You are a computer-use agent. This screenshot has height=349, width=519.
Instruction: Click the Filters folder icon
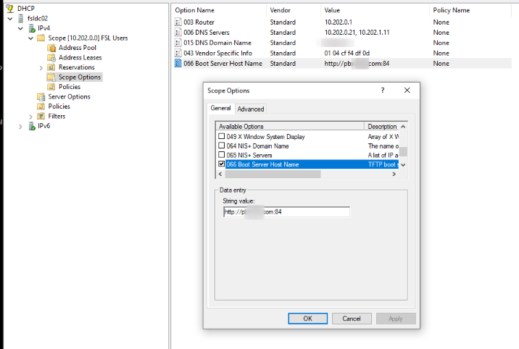click(41, 117)
